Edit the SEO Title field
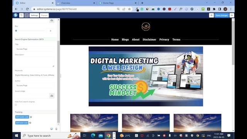247x139 pixels. coord(35,49)
